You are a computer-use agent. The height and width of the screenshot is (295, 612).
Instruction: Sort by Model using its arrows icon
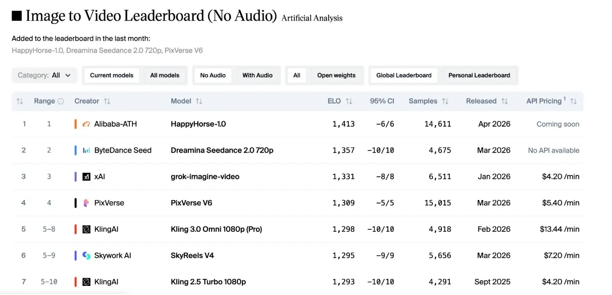pos(199,102)
